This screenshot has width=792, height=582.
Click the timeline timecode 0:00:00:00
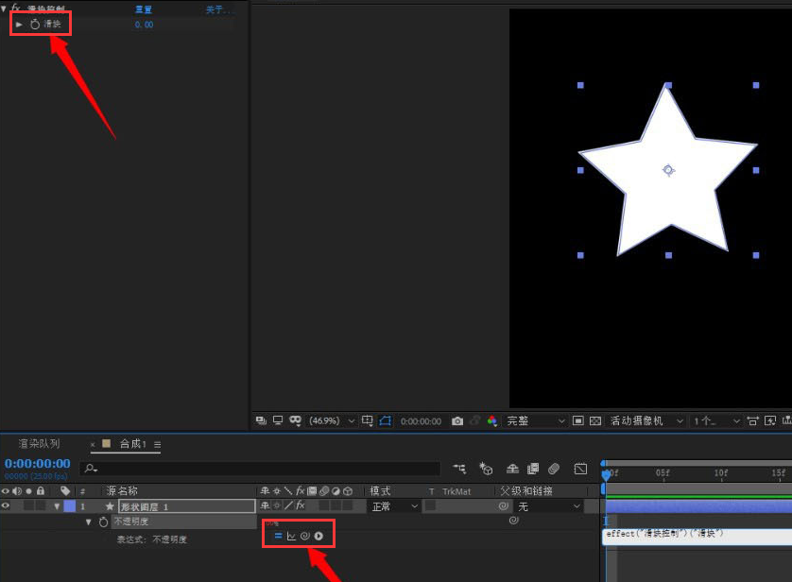38,463
